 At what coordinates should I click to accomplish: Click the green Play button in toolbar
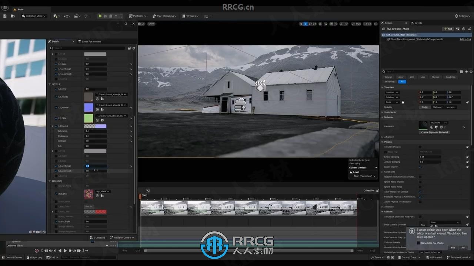pyautogui.click(x=100, y=16)
